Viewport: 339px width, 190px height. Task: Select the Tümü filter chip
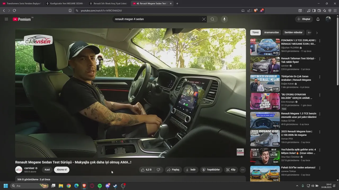click(x=255, y=32)
